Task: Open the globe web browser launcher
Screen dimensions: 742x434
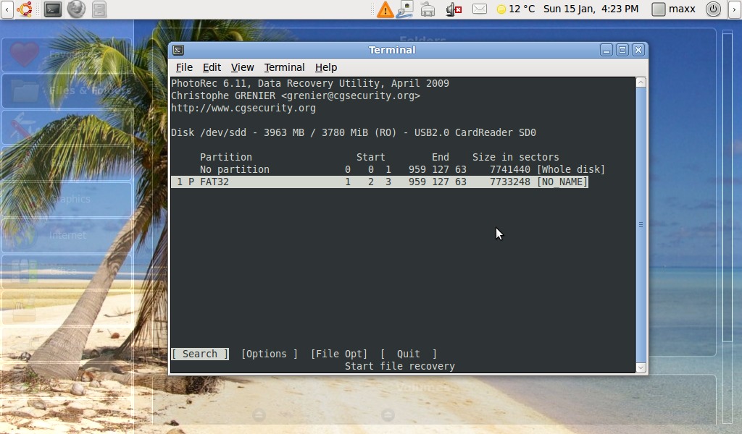Action: (x=75, y=9)
